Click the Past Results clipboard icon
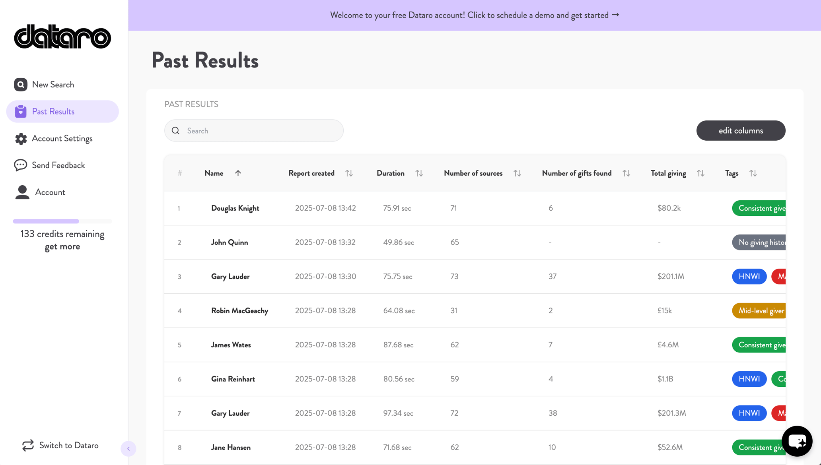This screenshot has height=465, width=821. click(x=21, y=112)
